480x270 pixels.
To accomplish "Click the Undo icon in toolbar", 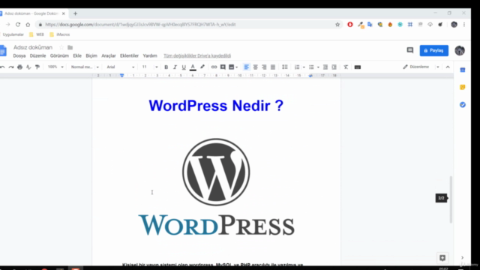I will tap(2, 67).
